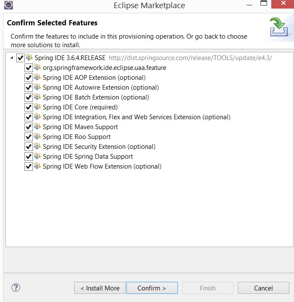Maximize the Eclipse Marketplace window

(x=264, y=3)
